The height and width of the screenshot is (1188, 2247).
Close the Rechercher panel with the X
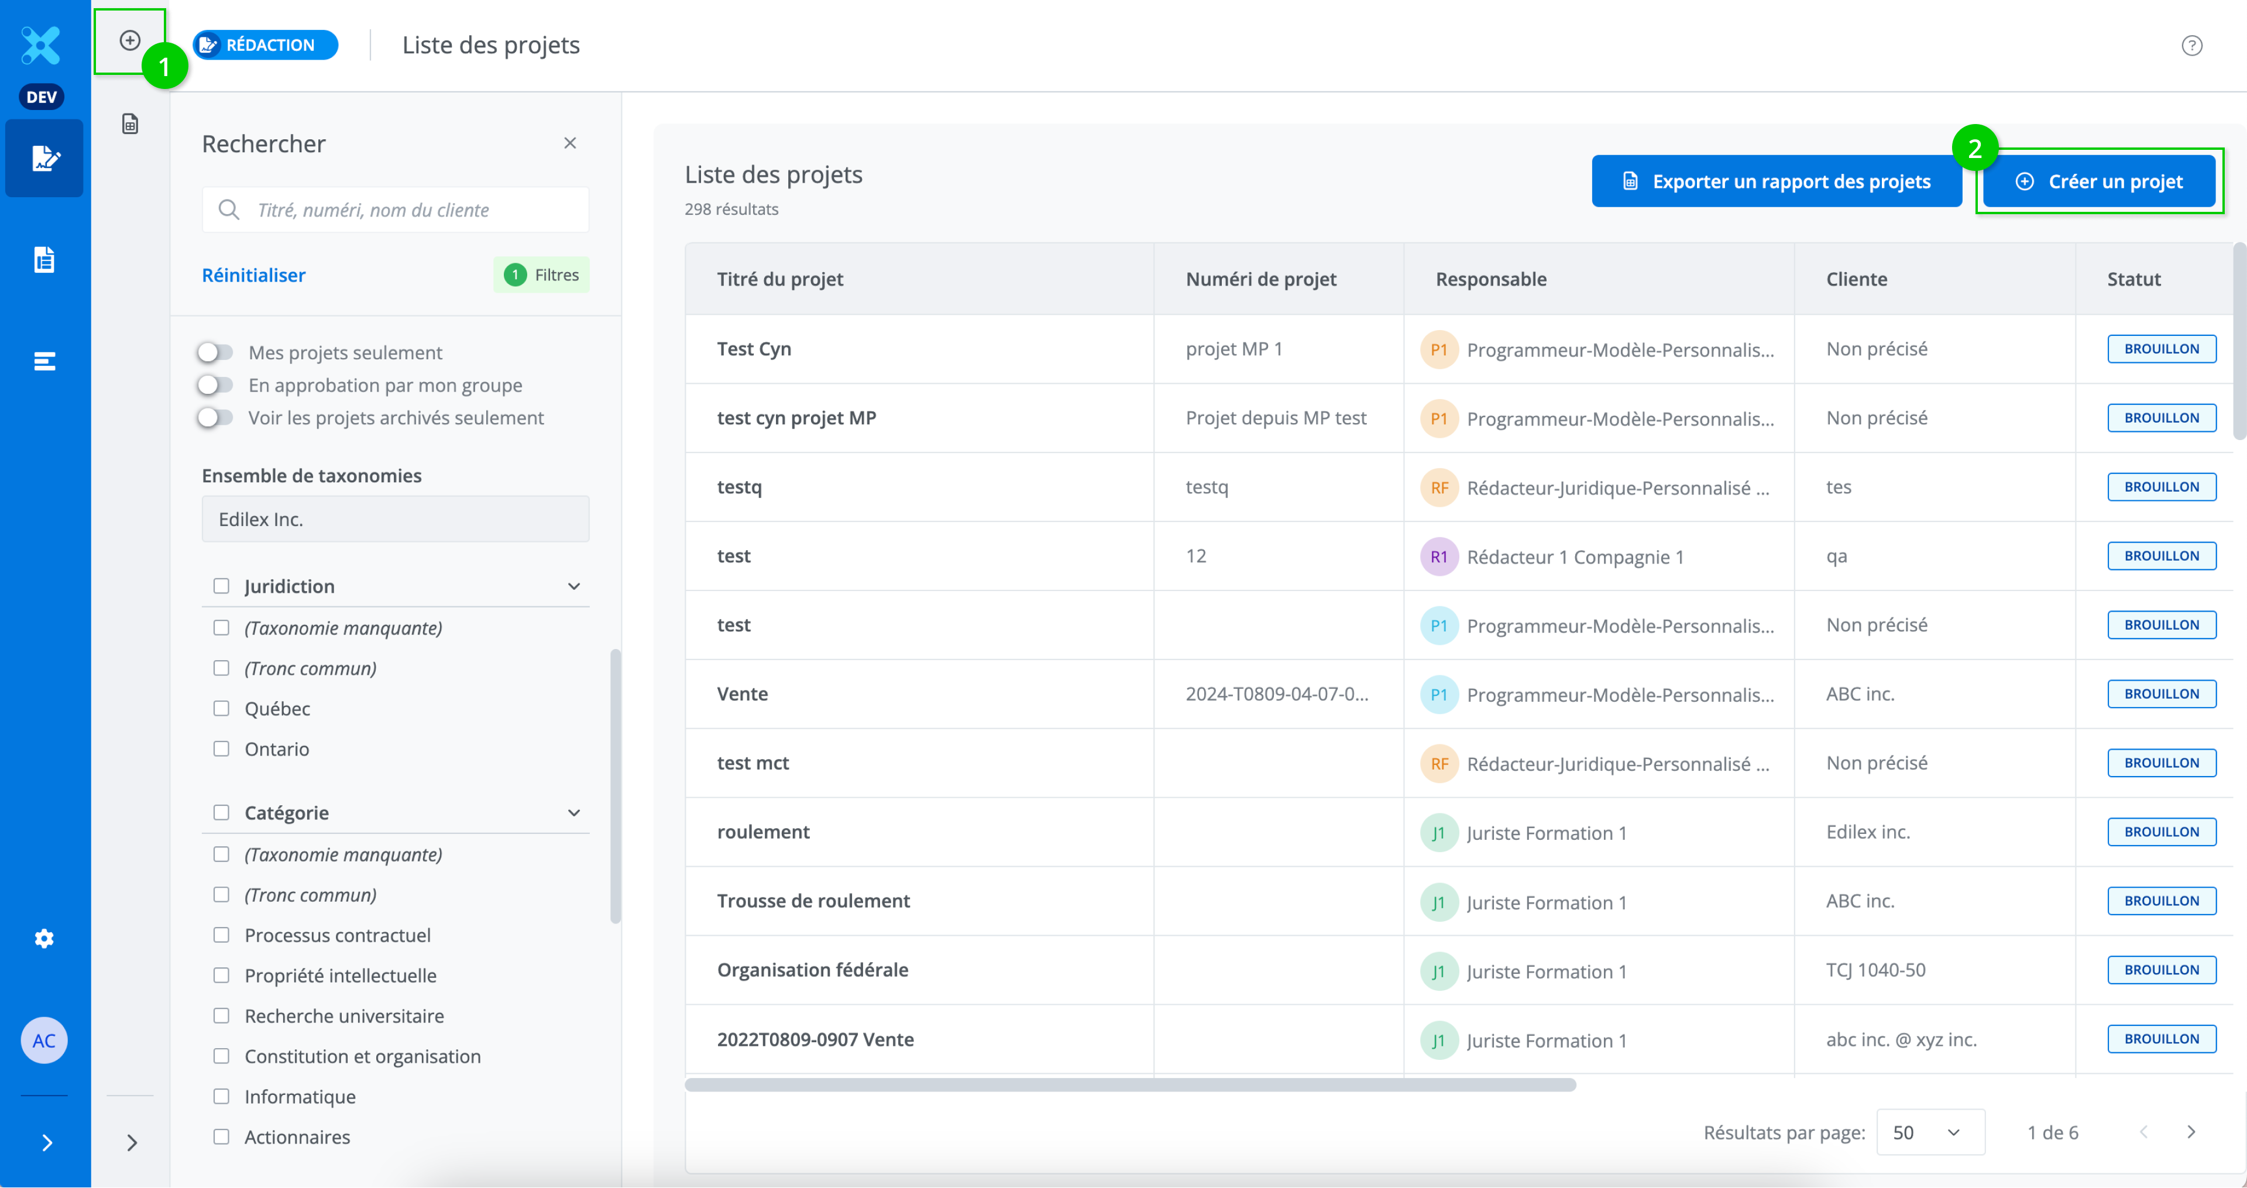569,143
